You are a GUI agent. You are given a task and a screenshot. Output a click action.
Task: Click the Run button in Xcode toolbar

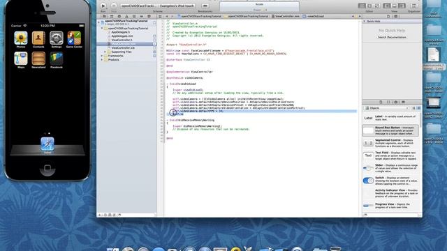(103, 6)
